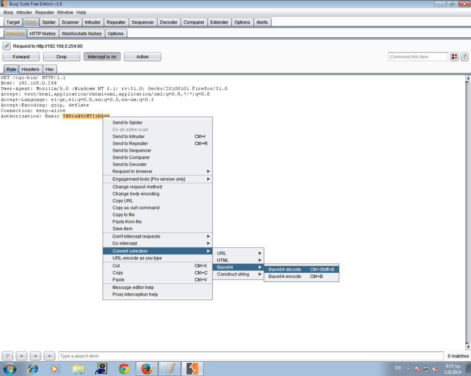
Task: Open the Windows Start button
Action: tap(10, 369)
